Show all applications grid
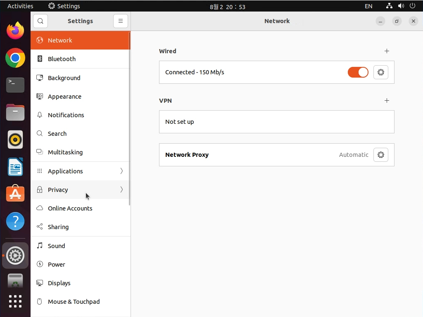 pyautogui.click(x=15, y=301)
